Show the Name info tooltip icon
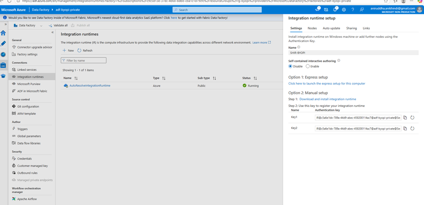Screen dimensions: 424x205 (299, 47)
